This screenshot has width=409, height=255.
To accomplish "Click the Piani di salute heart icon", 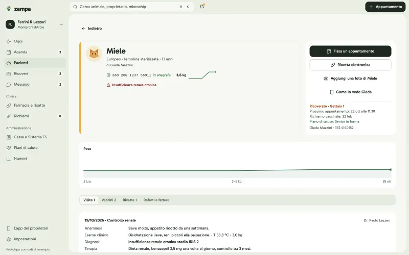I will 9,148.
